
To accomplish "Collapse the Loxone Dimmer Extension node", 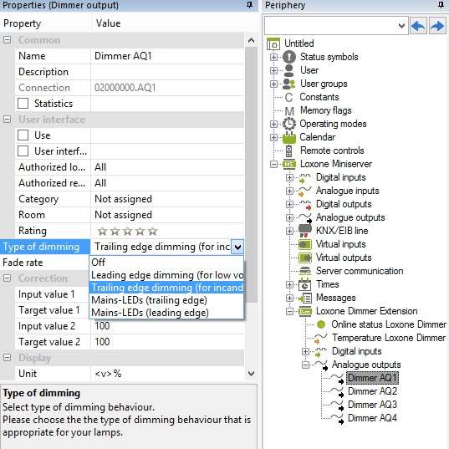I will coord(289,311).
